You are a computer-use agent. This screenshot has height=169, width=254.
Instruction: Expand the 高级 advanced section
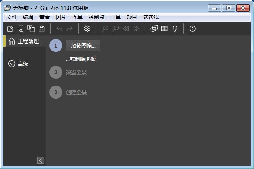[18, 64]
